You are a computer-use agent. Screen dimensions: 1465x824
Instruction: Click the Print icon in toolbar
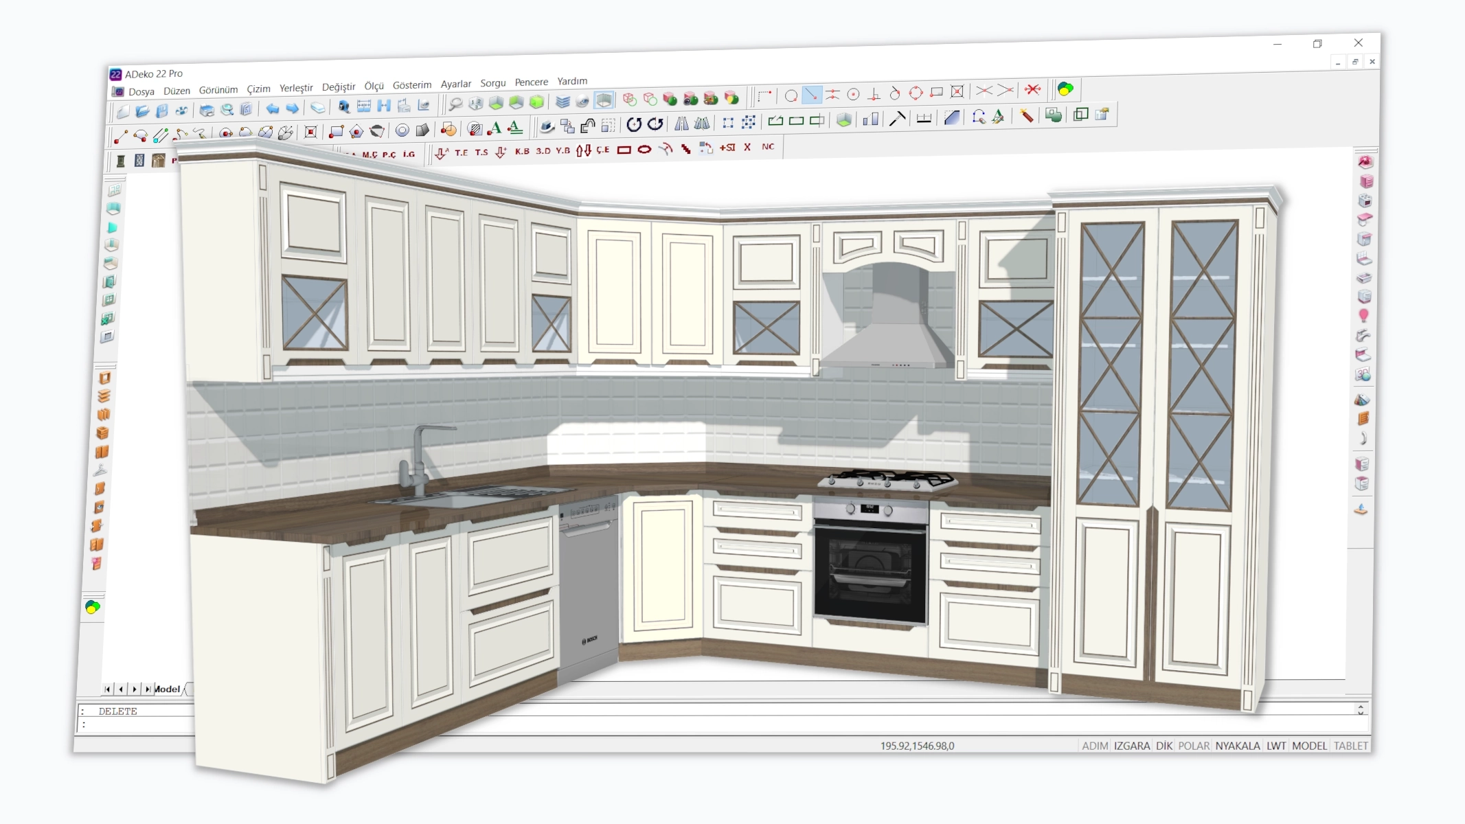(207, 110)
